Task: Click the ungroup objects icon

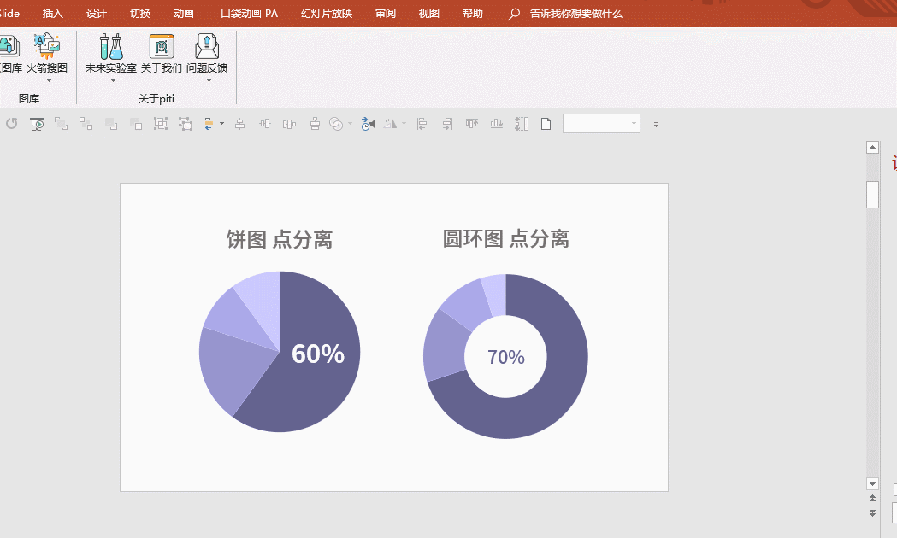Action: click(186, 123)
